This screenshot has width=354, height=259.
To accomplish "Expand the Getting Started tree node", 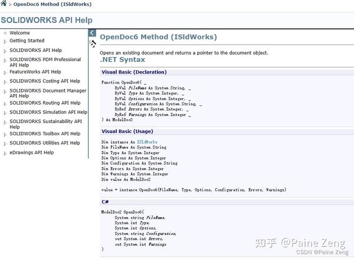I will tap(5, 41).
